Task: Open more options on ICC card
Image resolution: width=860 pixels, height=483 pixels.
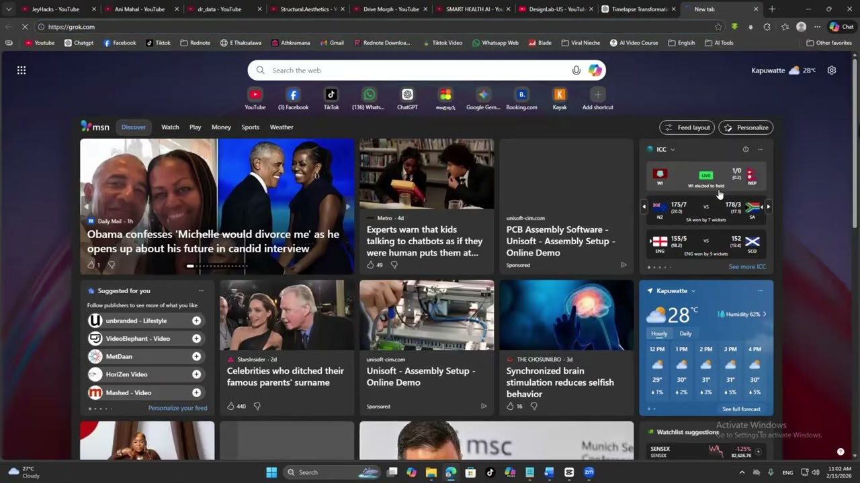Action: [760, 150]
